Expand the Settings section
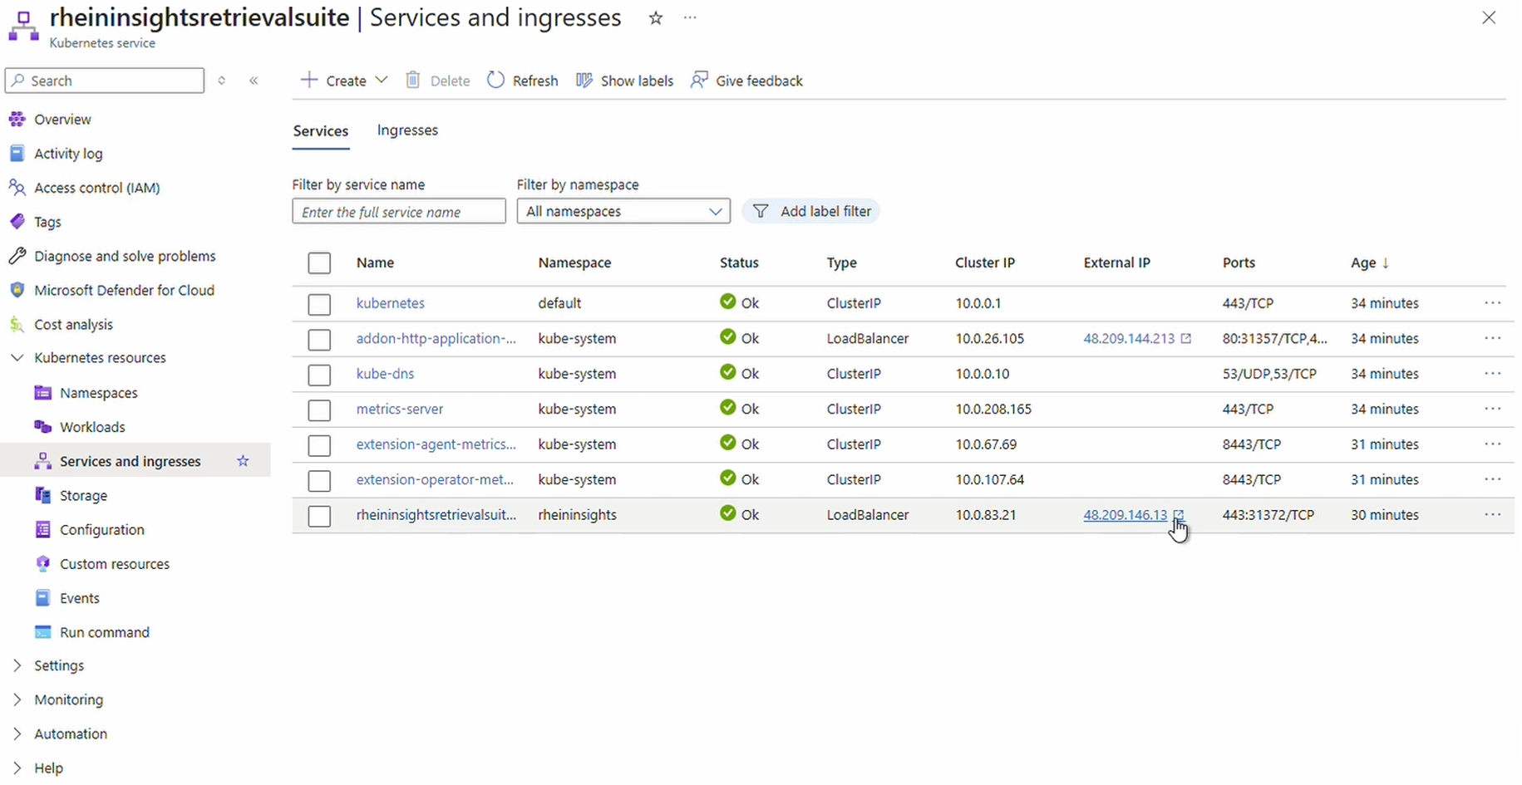The width and height of the screenshot is (1522, 785). click(x=17, y=665)
